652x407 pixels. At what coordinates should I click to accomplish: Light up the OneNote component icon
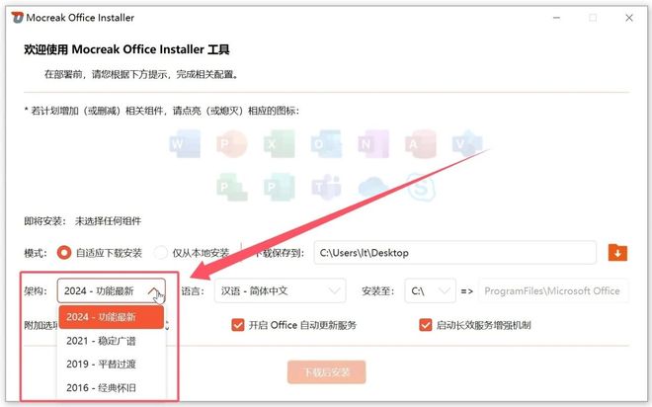(373, 144)
